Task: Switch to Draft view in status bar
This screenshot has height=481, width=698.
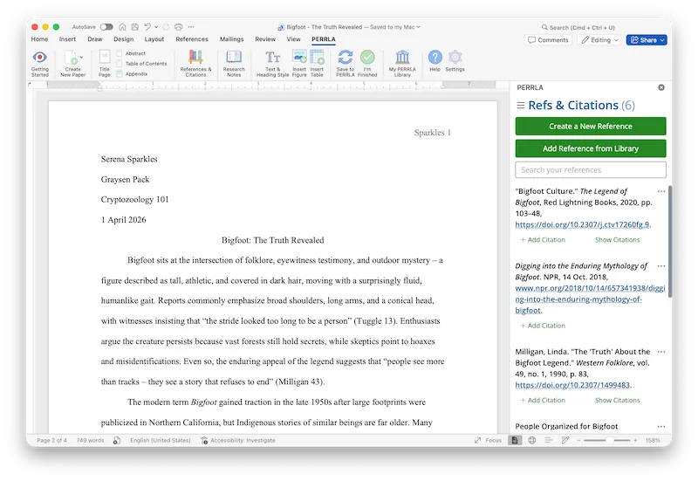Action: tap(565, 440)
